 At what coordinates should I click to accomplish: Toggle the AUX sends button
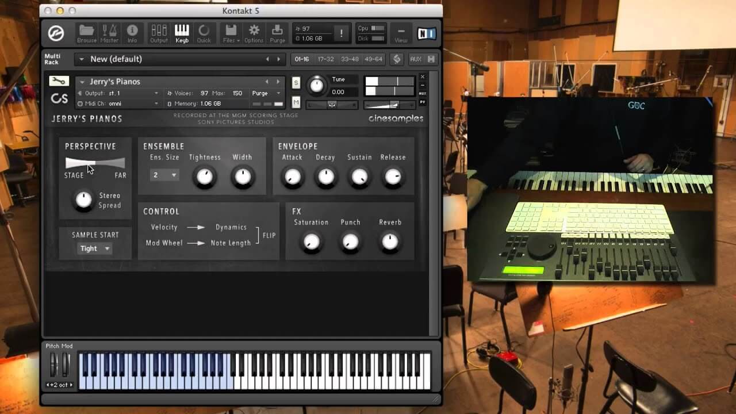[415, 59]
